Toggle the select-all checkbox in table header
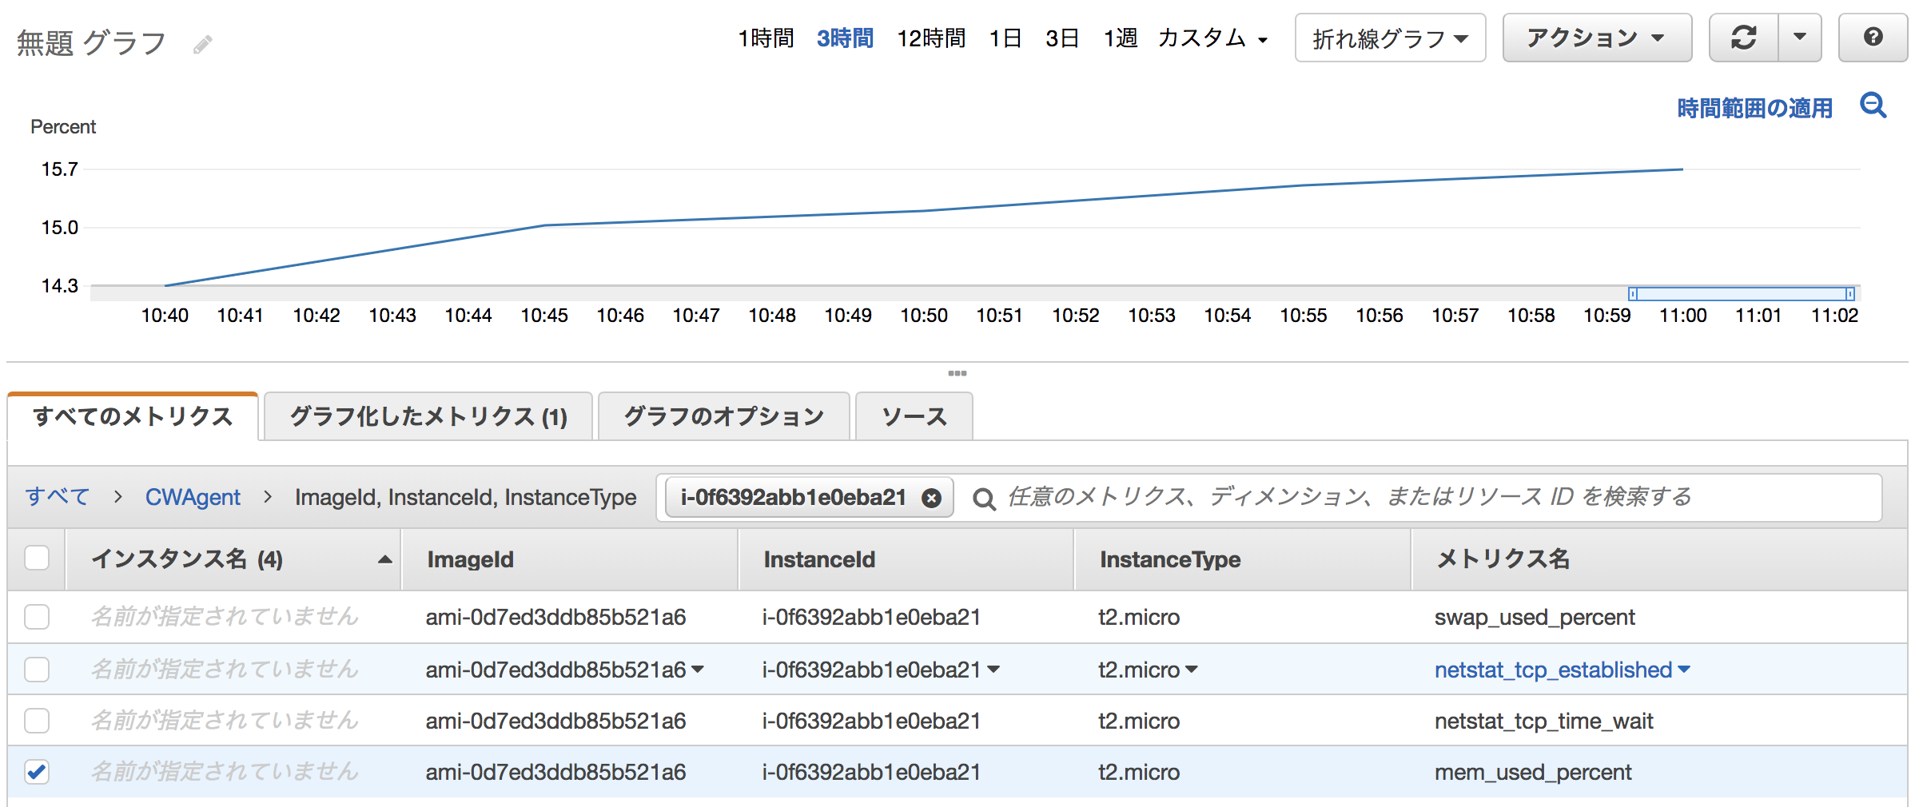The image size is (1923, 807). point(37,558)
